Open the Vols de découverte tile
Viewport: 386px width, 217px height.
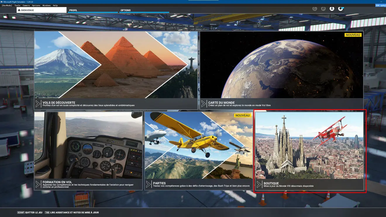116,70
